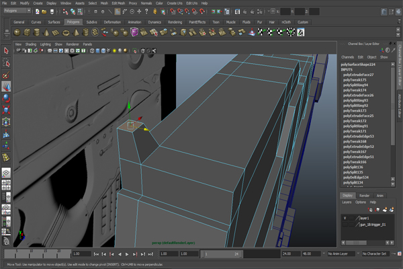The image size is (403, 269).
Task: Open transform input mode dropdown arrow
Action: (269, 11)
